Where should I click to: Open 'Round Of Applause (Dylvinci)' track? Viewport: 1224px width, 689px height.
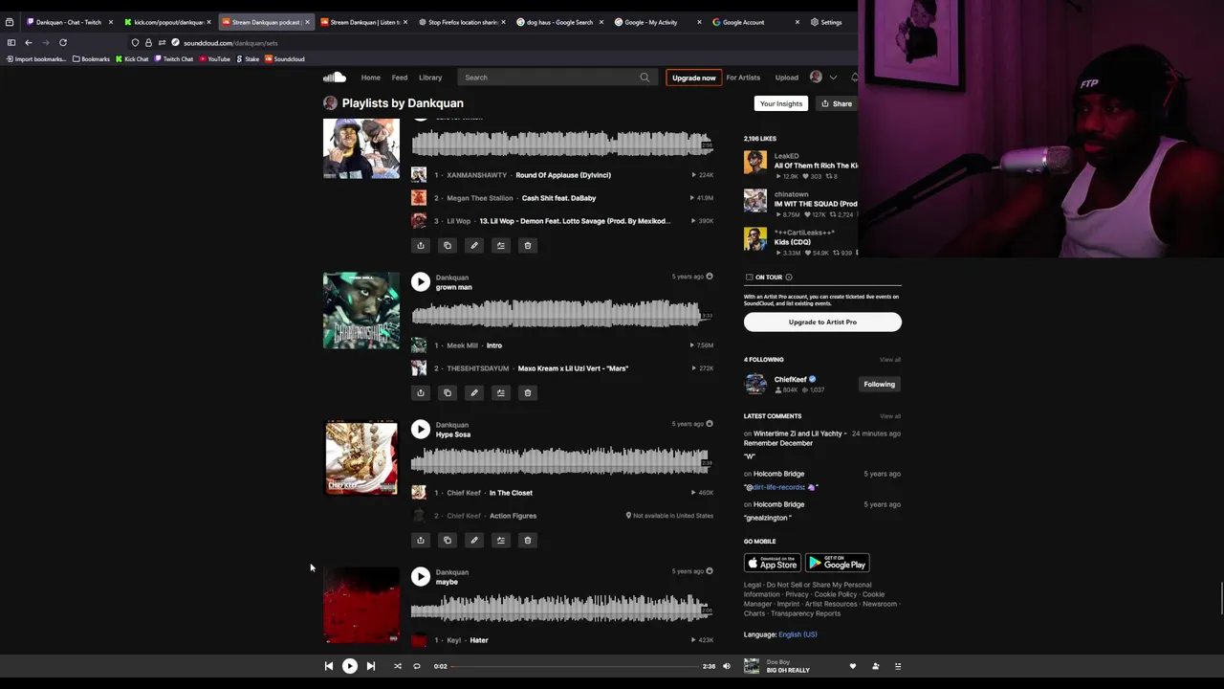pyautogui.click(x=563, y=175)
